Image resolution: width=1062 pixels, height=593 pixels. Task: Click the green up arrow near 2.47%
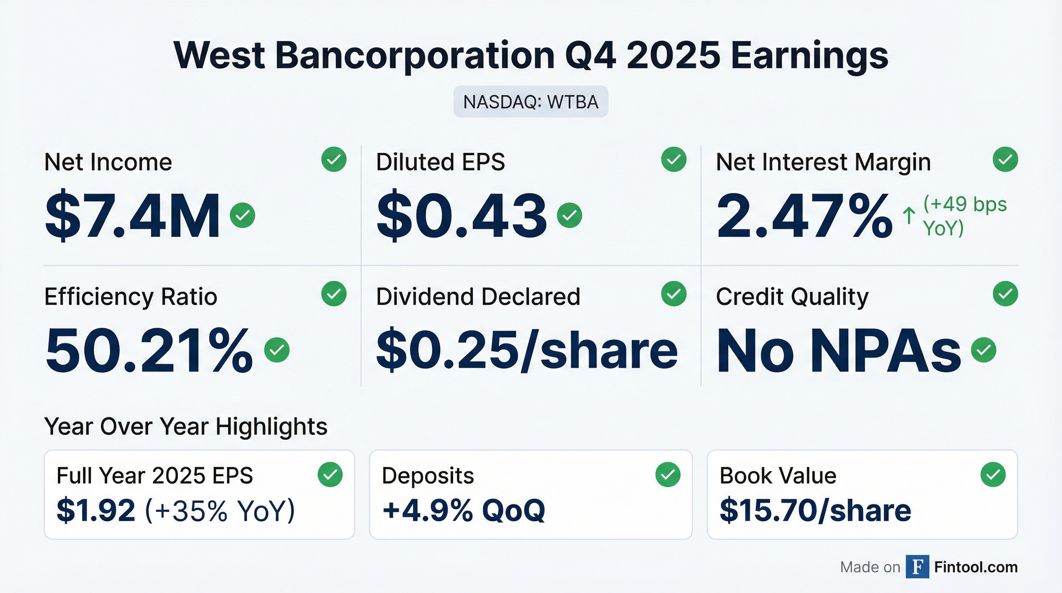click(x=909, y=216)
